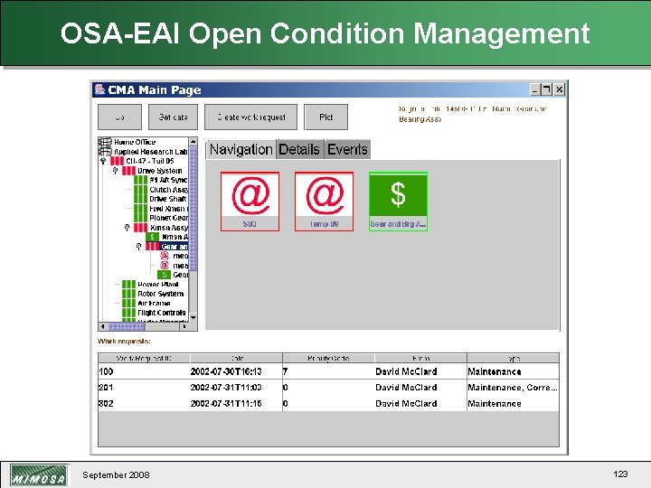
Task: Click the tree scrollbar up arrow
Action: pos(193,142)
